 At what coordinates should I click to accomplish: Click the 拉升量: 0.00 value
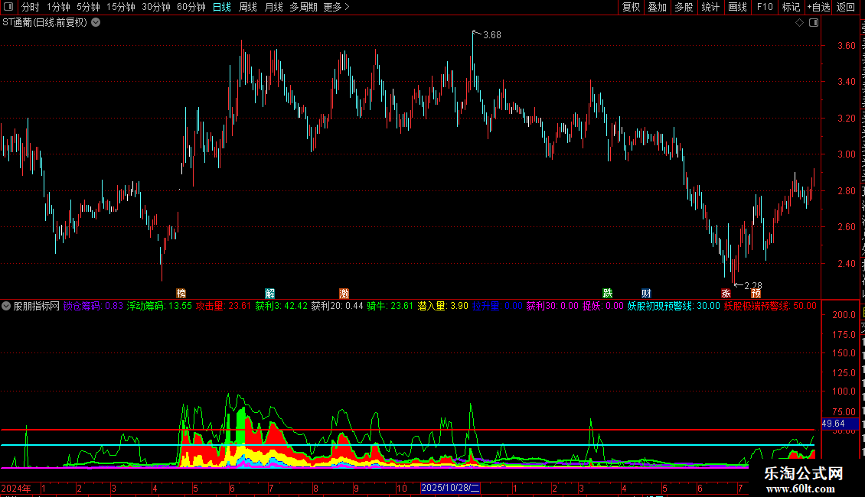pyautogui.click(x=497, y=306)
